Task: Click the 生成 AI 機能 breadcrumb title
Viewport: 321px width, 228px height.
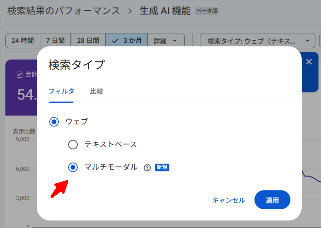Action: (165, 11)
